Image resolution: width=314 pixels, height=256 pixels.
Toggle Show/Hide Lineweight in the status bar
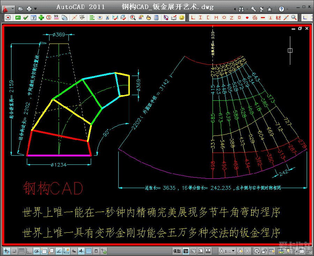pos(81,251)
